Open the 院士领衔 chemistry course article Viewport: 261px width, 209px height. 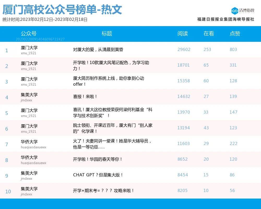pos(112,128)
